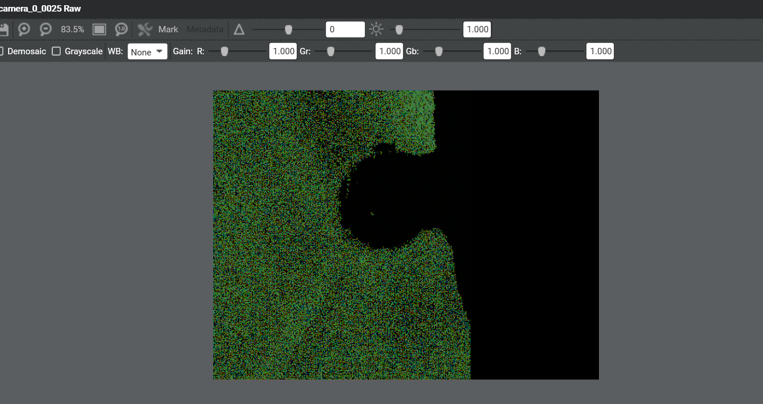Click the fit-to-window icon
The image size is (763, 404).
[99, 29]
